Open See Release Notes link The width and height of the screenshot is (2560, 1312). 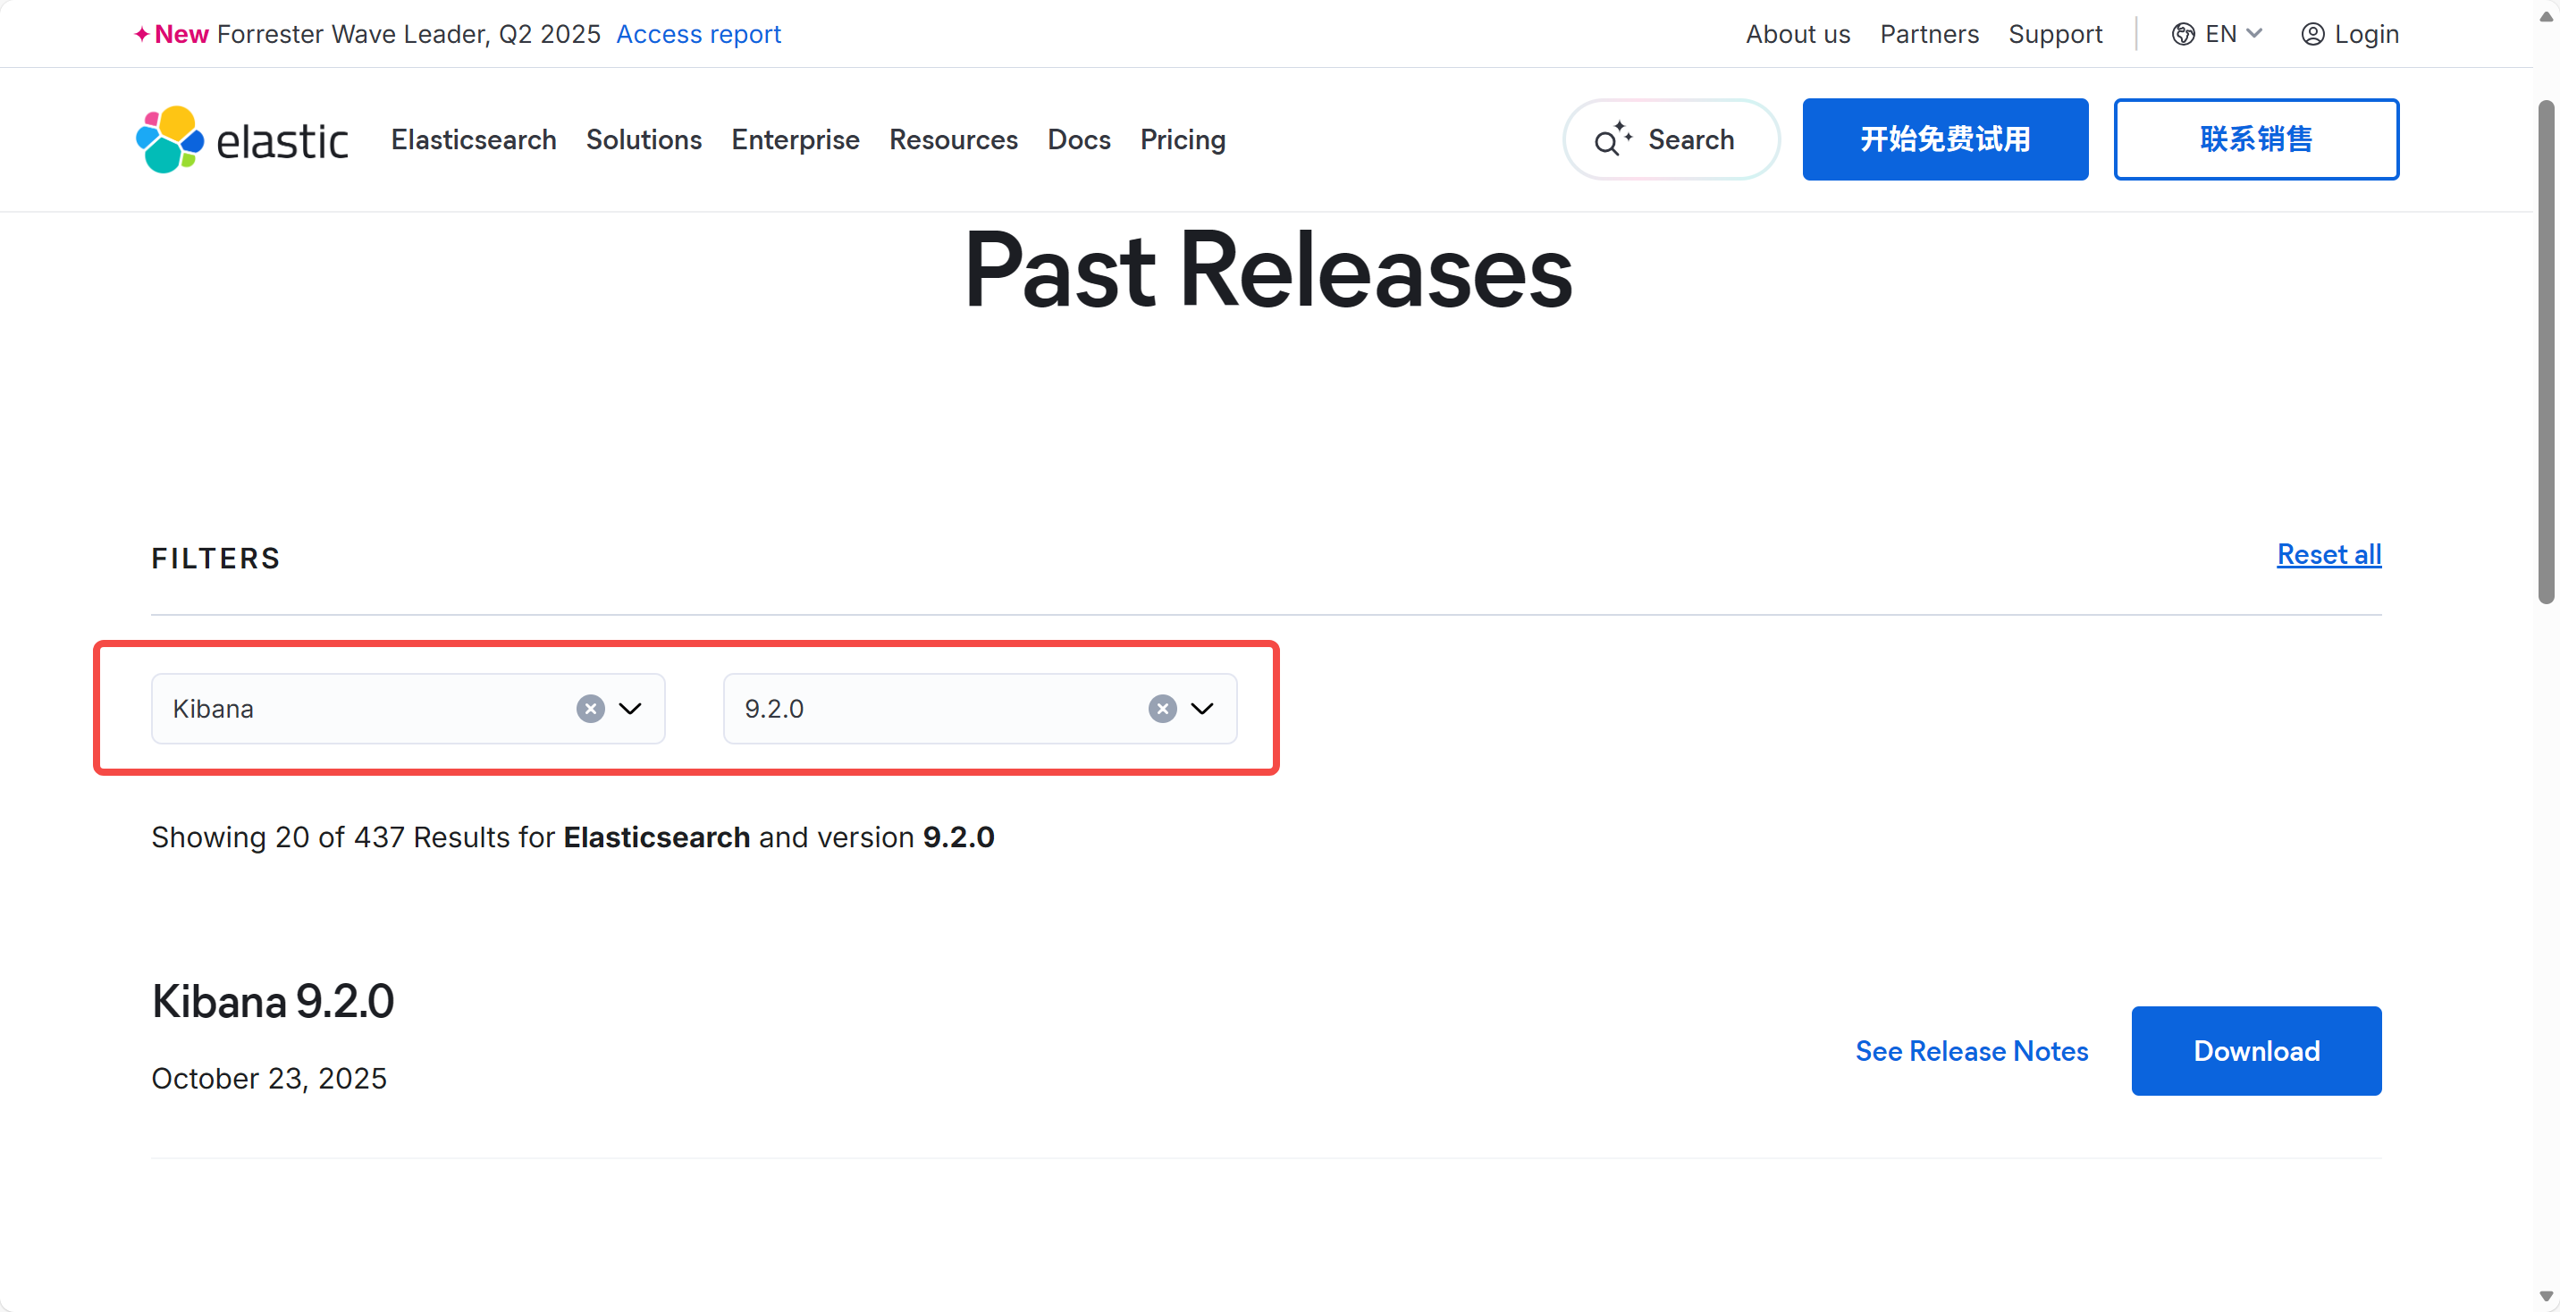coord(1971,1051)
